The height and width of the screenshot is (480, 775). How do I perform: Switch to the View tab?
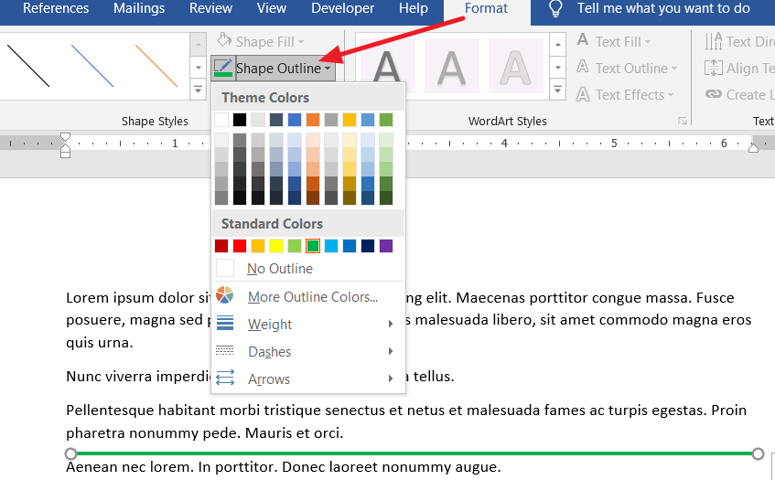[x=272, y=8]
